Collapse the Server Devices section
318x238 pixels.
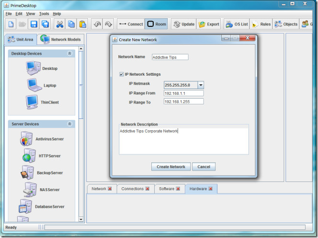(69, 124)
